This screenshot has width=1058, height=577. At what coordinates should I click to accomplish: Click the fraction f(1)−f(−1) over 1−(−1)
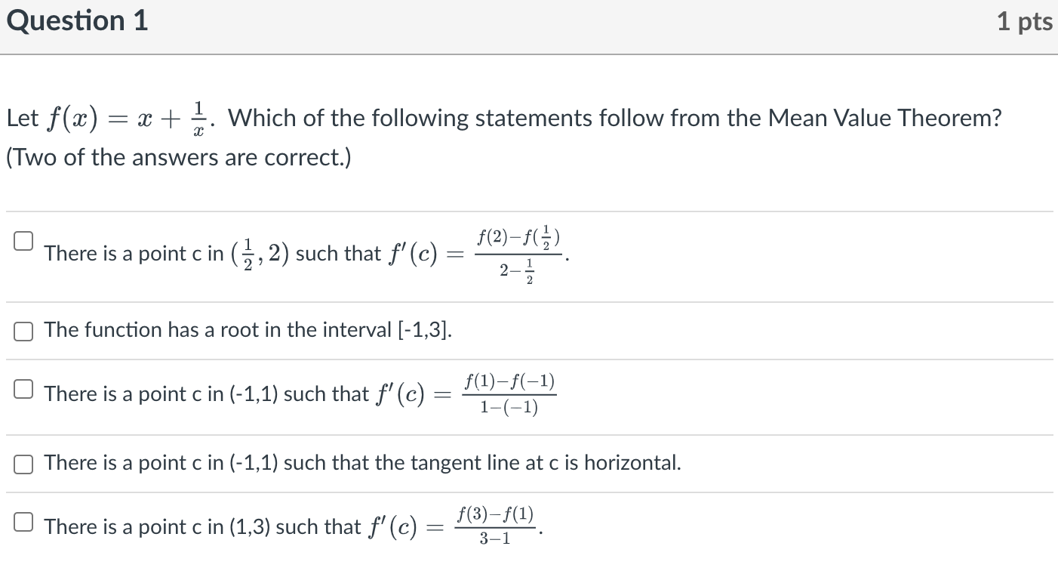[x=509, y=394]
